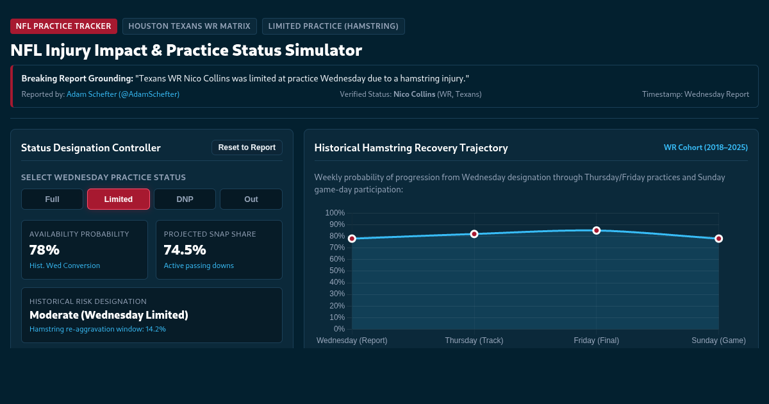
Task: Click the NFL Practice Tracker badge
Action: coord(63,26)
